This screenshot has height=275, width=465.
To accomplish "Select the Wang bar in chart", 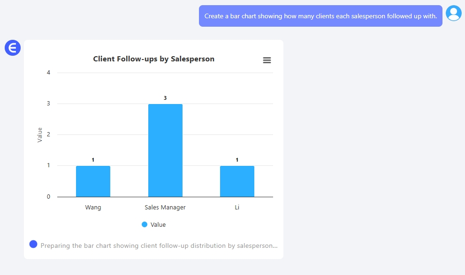I will point(93,181).
